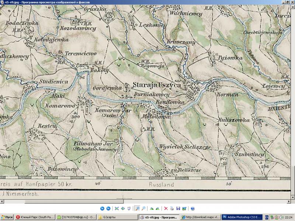Open the Пуск start menu

coord(7,217)
